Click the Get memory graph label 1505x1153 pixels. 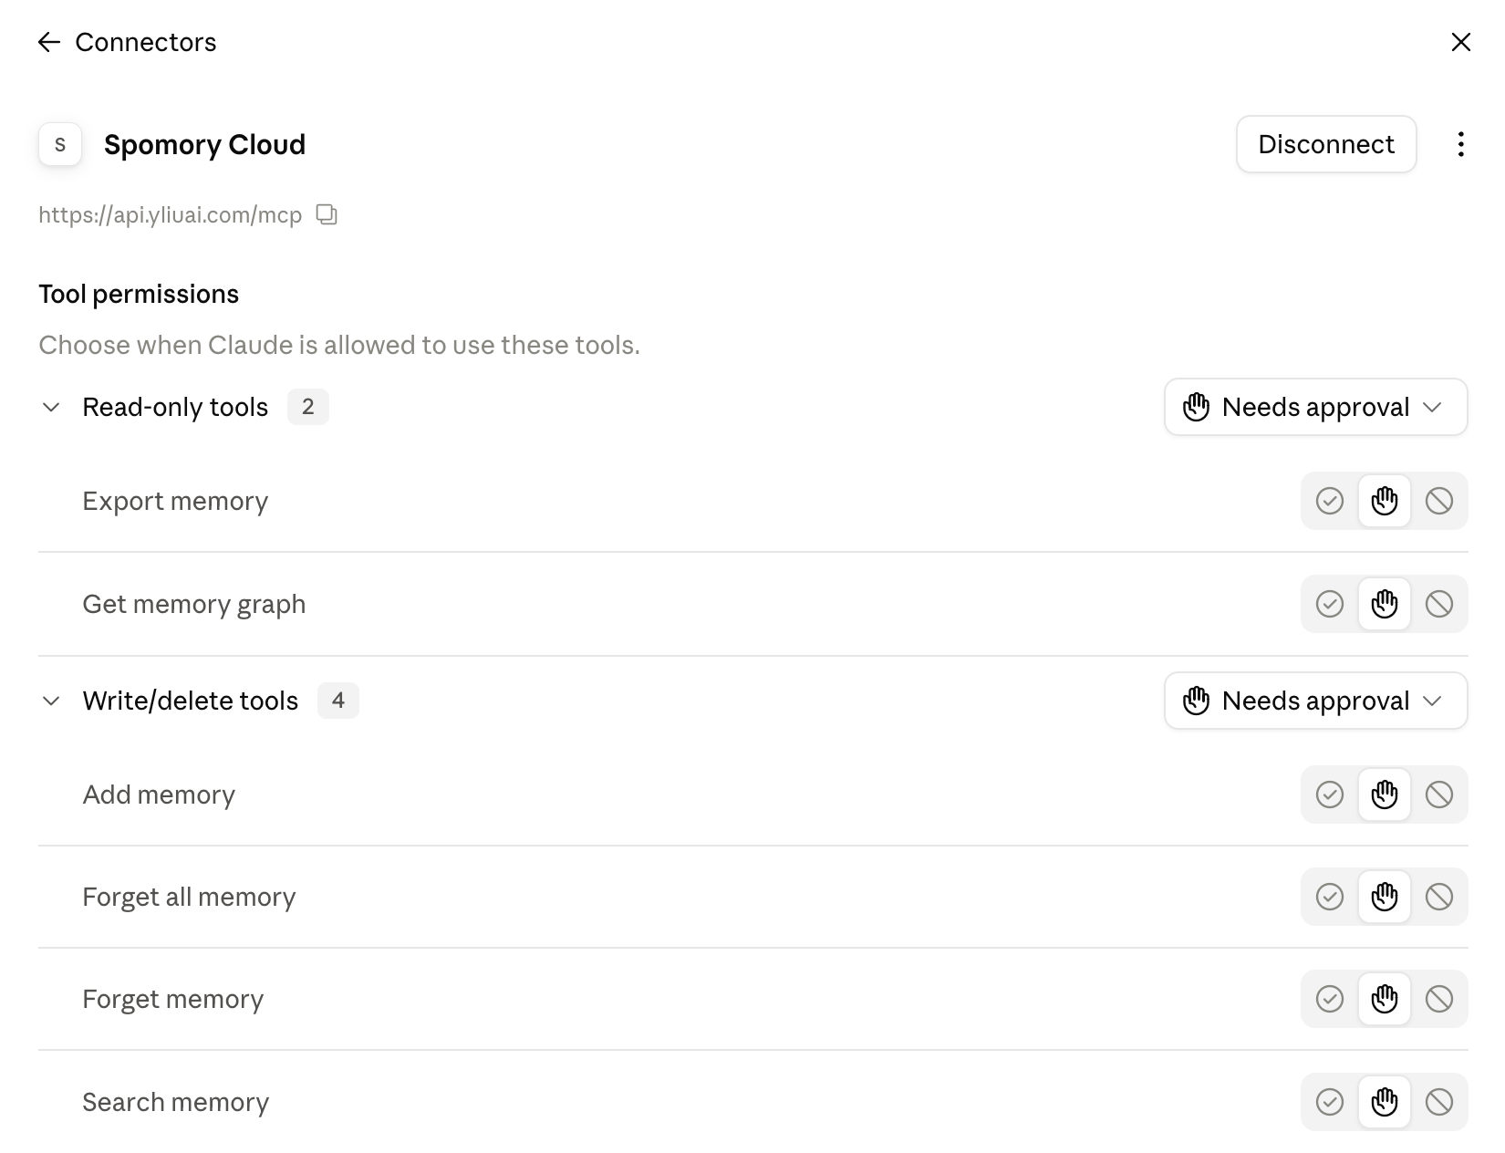click(194, 604)
